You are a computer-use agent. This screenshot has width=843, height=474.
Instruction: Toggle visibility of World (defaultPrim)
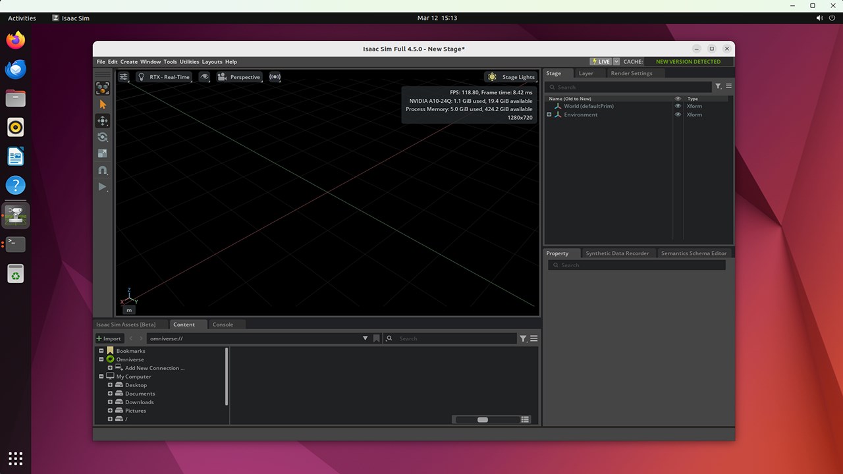678,106
